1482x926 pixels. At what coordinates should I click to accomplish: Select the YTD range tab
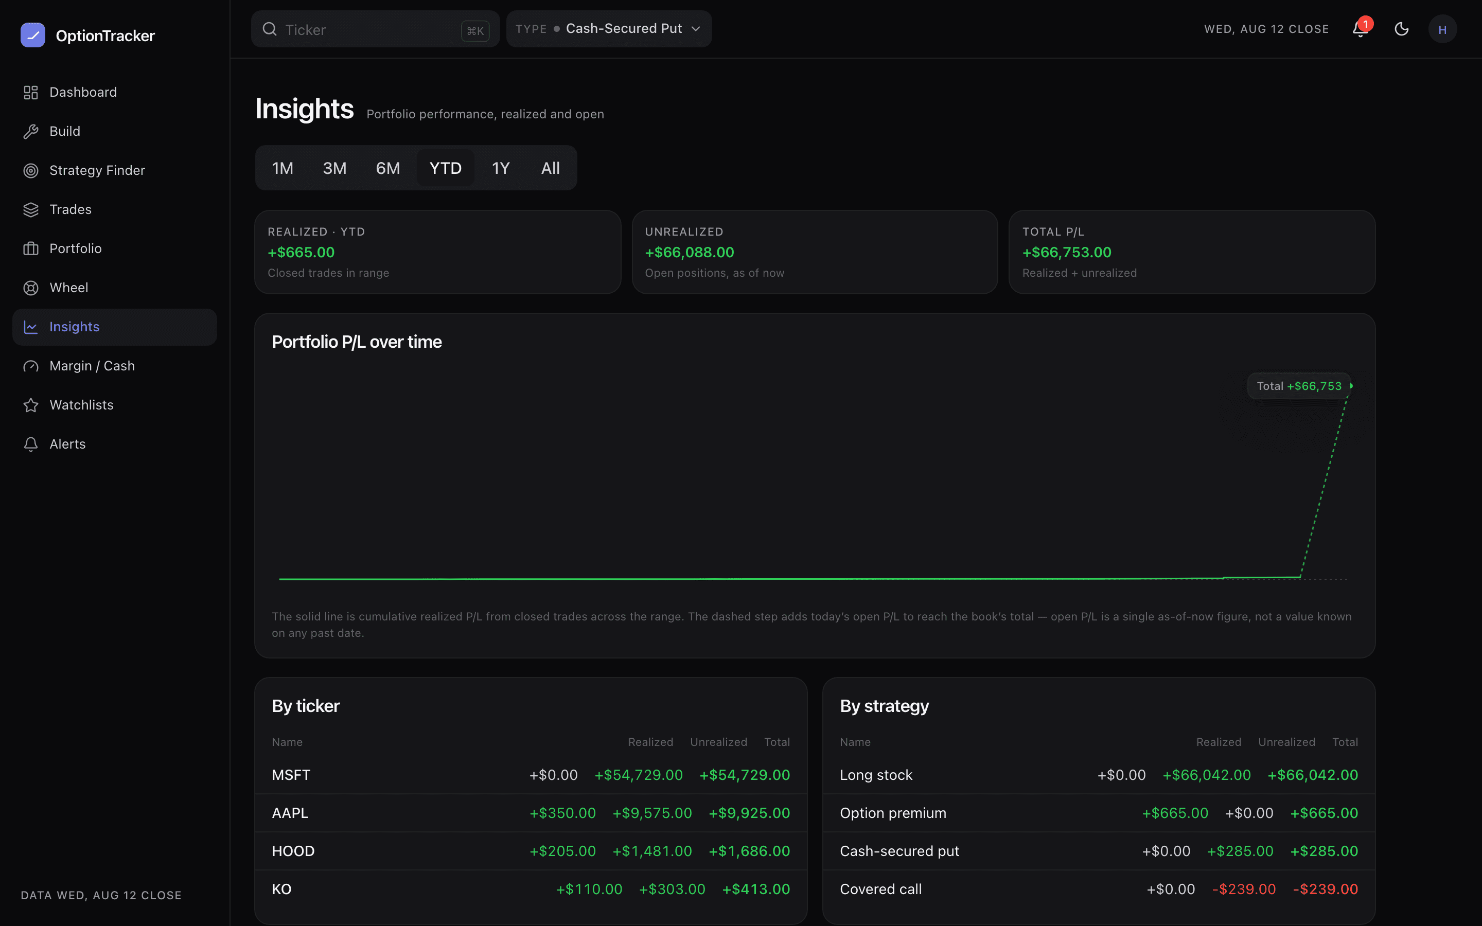445,168
